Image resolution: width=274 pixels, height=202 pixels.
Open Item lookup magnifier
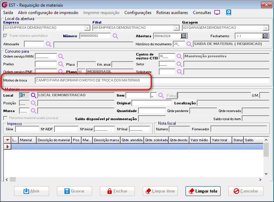(161, 95)
